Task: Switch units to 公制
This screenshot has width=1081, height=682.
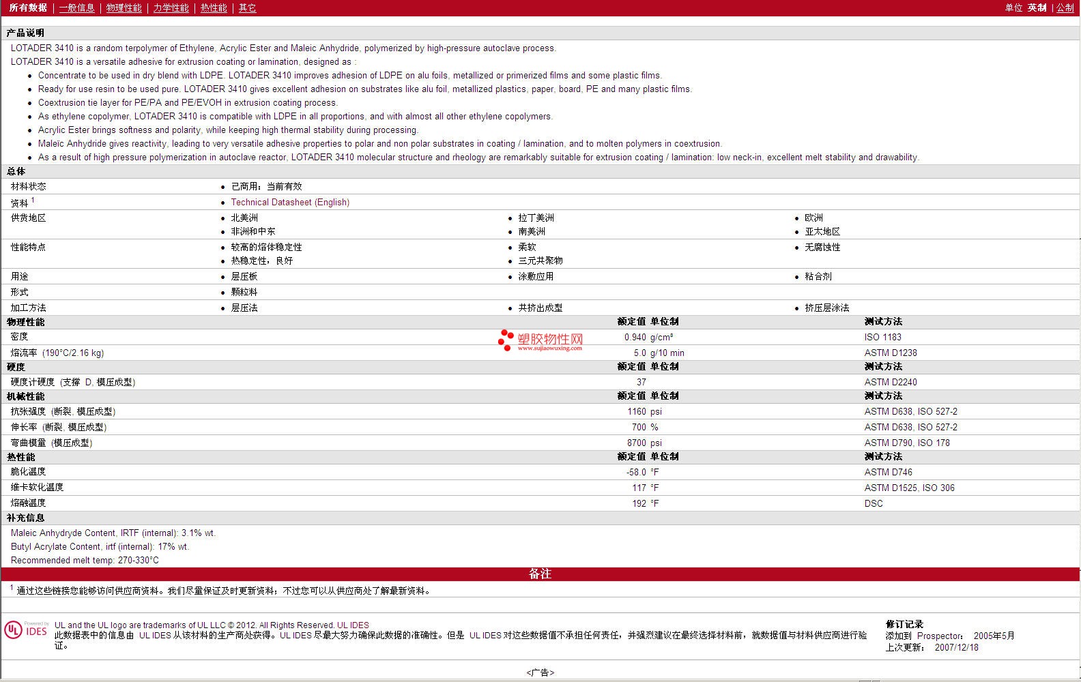Action: [x=1065, y=8]
